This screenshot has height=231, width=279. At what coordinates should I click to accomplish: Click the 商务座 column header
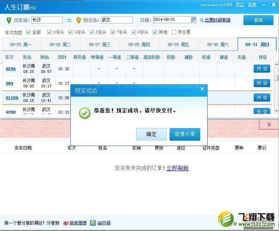[x=80, y=57]
